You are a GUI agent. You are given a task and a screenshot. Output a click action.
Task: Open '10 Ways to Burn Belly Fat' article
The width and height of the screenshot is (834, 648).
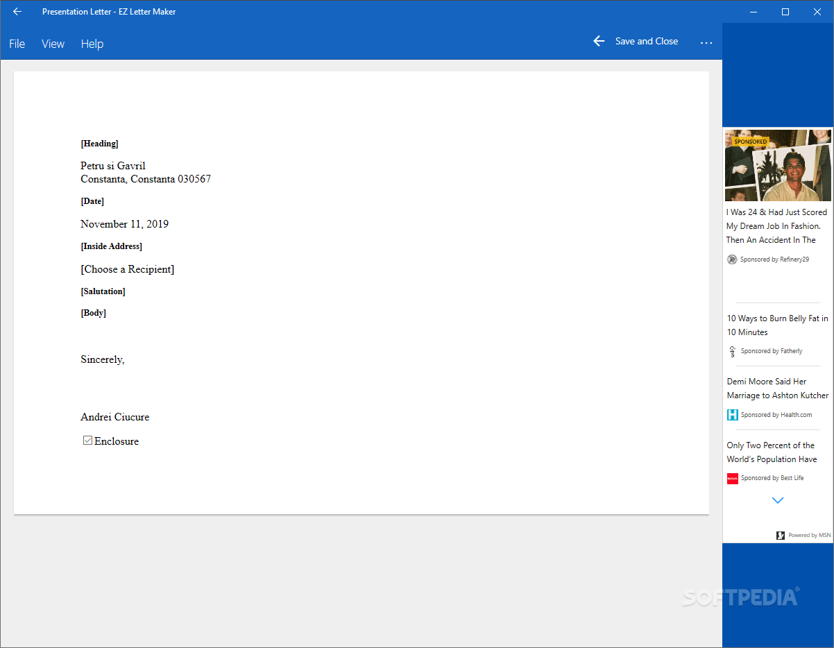coord(777,325)
